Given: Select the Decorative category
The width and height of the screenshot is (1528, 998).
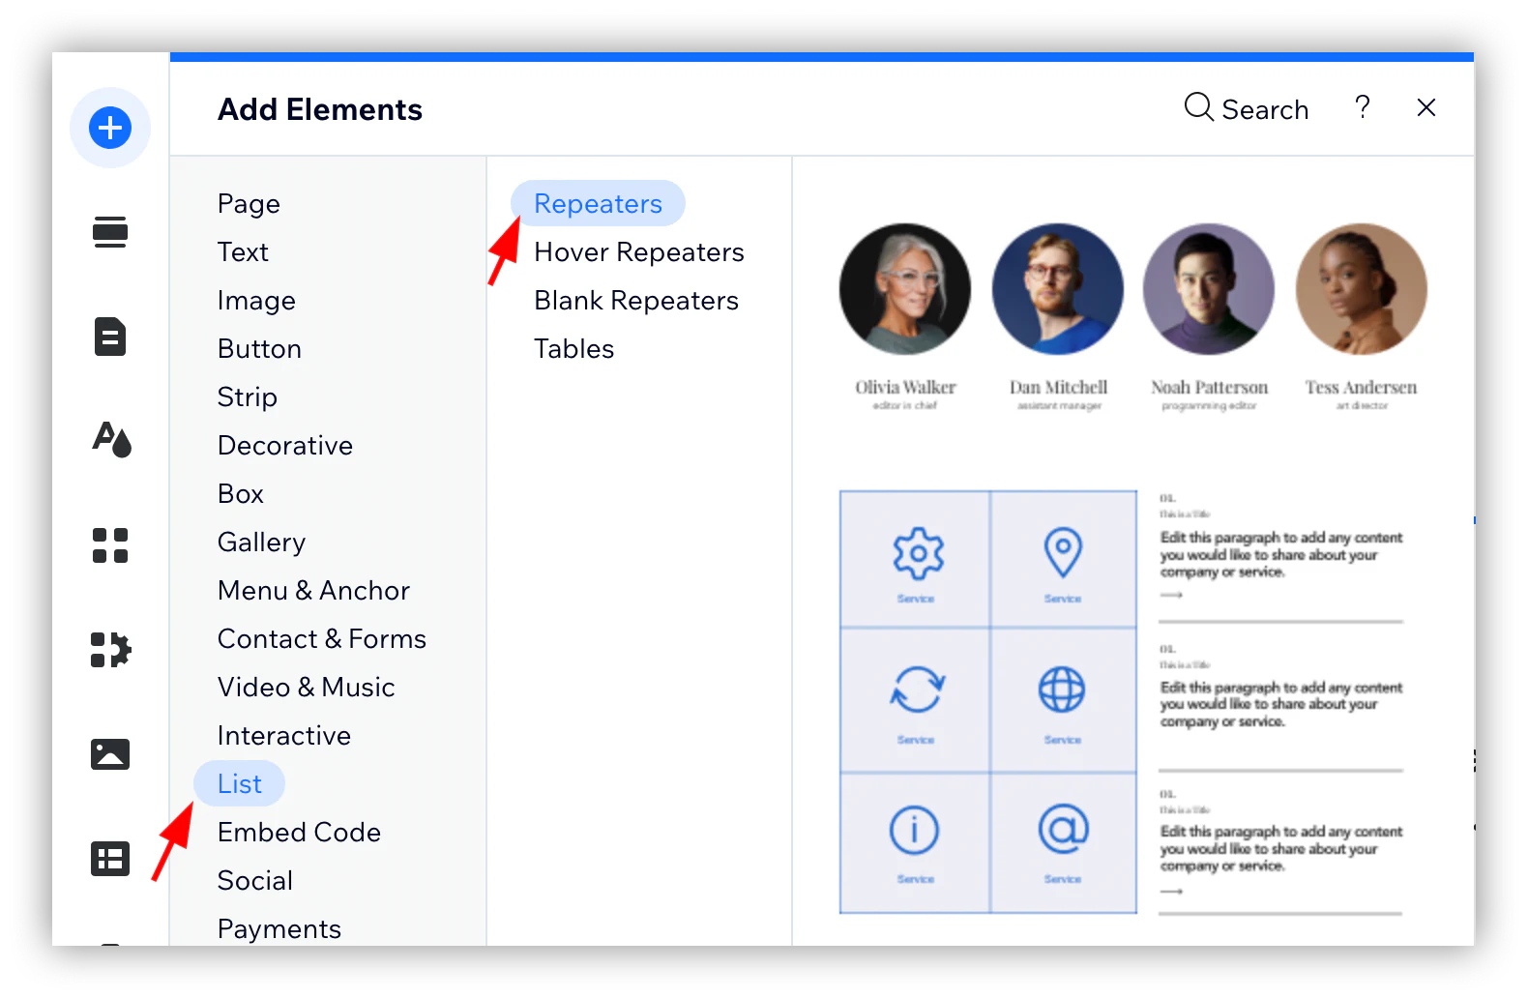Looking at the screenshot, I should click(x=285, y=446).
